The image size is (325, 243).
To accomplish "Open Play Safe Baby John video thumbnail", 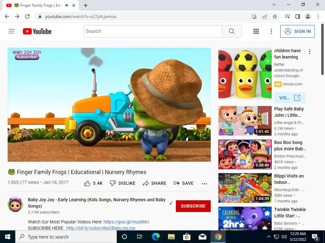I will pyautogui.click(x=245, y=121).
